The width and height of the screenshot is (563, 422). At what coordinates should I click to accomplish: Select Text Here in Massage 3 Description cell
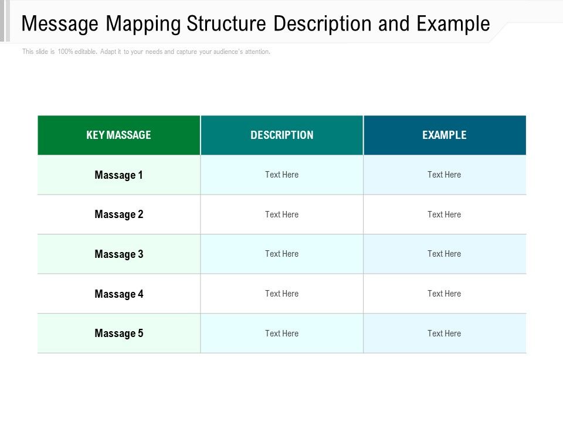point(282,254)
